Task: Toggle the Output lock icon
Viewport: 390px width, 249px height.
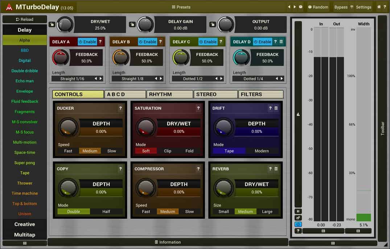Action: [x=212, y=24]
